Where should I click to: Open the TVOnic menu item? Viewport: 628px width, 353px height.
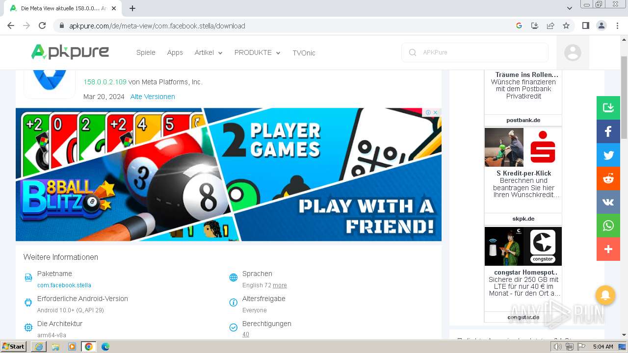pyautogui.click(x=304, y=53)
